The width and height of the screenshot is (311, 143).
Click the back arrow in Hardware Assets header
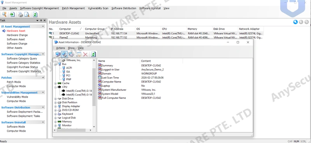pyautogui.click(x=301, y=22)
